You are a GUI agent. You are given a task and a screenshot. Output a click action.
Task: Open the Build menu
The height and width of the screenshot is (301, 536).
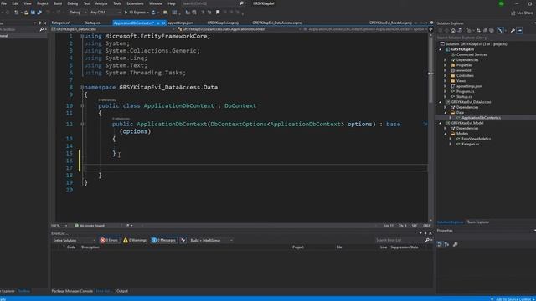[x=58, y=3]
